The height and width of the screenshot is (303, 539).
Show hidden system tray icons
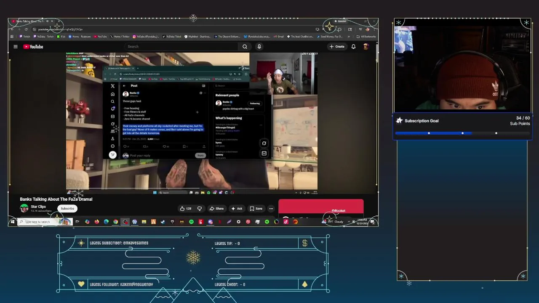point(349,222)
